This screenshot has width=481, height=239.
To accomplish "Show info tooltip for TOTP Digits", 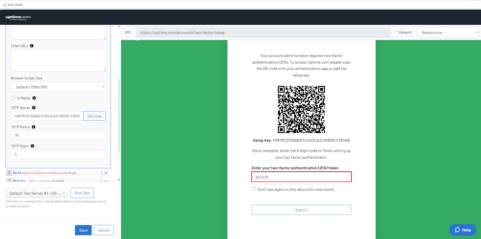I will (32, 146).
